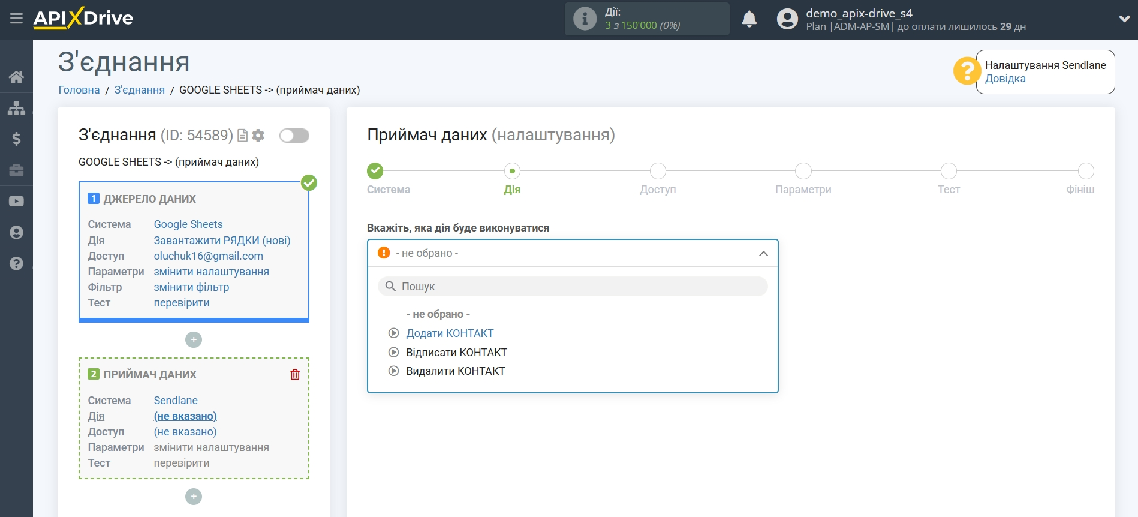Go to З'єднання breadcrumb

click(140, 90)
